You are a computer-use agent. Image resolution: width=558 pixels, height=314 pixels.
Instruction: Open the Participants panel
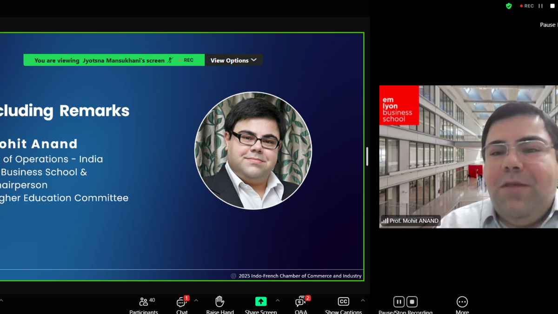[143, 303]
